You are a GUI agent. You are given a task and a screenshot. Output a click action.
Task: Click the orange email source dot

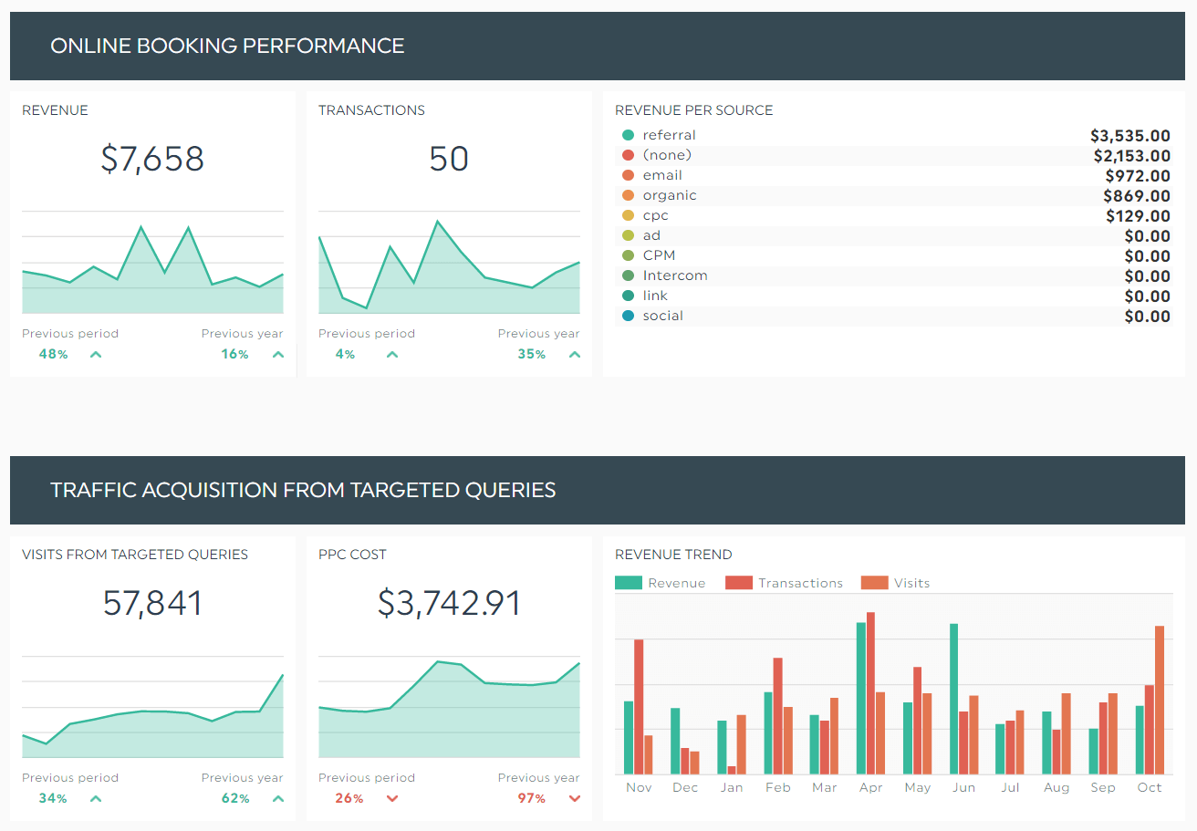[x=626, y=174]
